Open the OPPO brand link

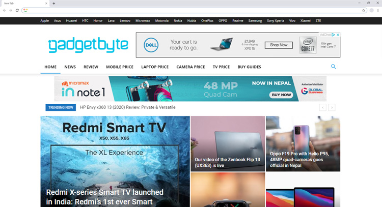223,21
